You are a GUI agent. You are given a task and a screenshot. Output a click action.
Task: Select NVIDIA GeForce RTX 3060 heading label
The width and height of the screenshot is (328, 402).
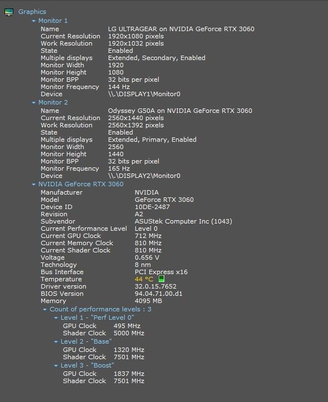tap(81, 185)
